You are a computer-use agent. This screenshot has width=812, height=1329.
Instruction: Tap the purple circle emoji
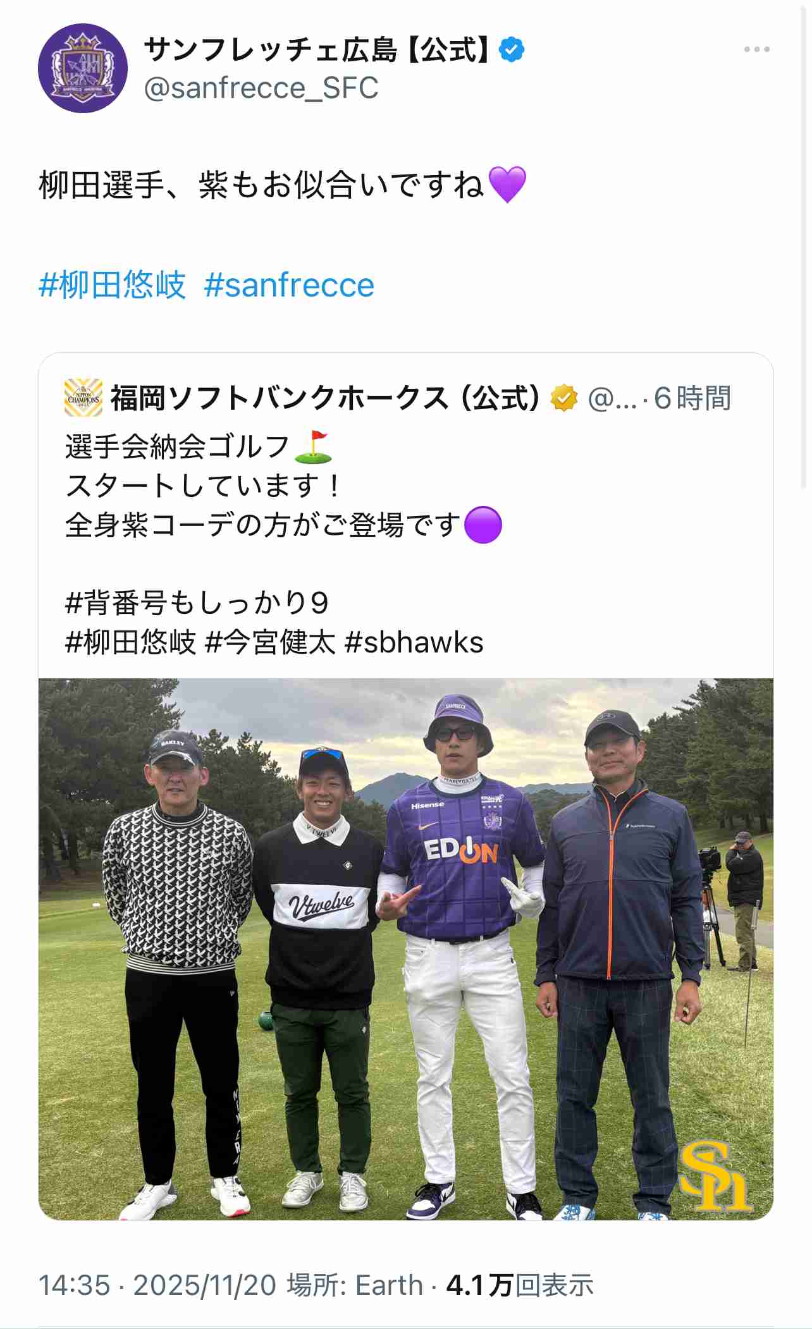click(483, 525)
